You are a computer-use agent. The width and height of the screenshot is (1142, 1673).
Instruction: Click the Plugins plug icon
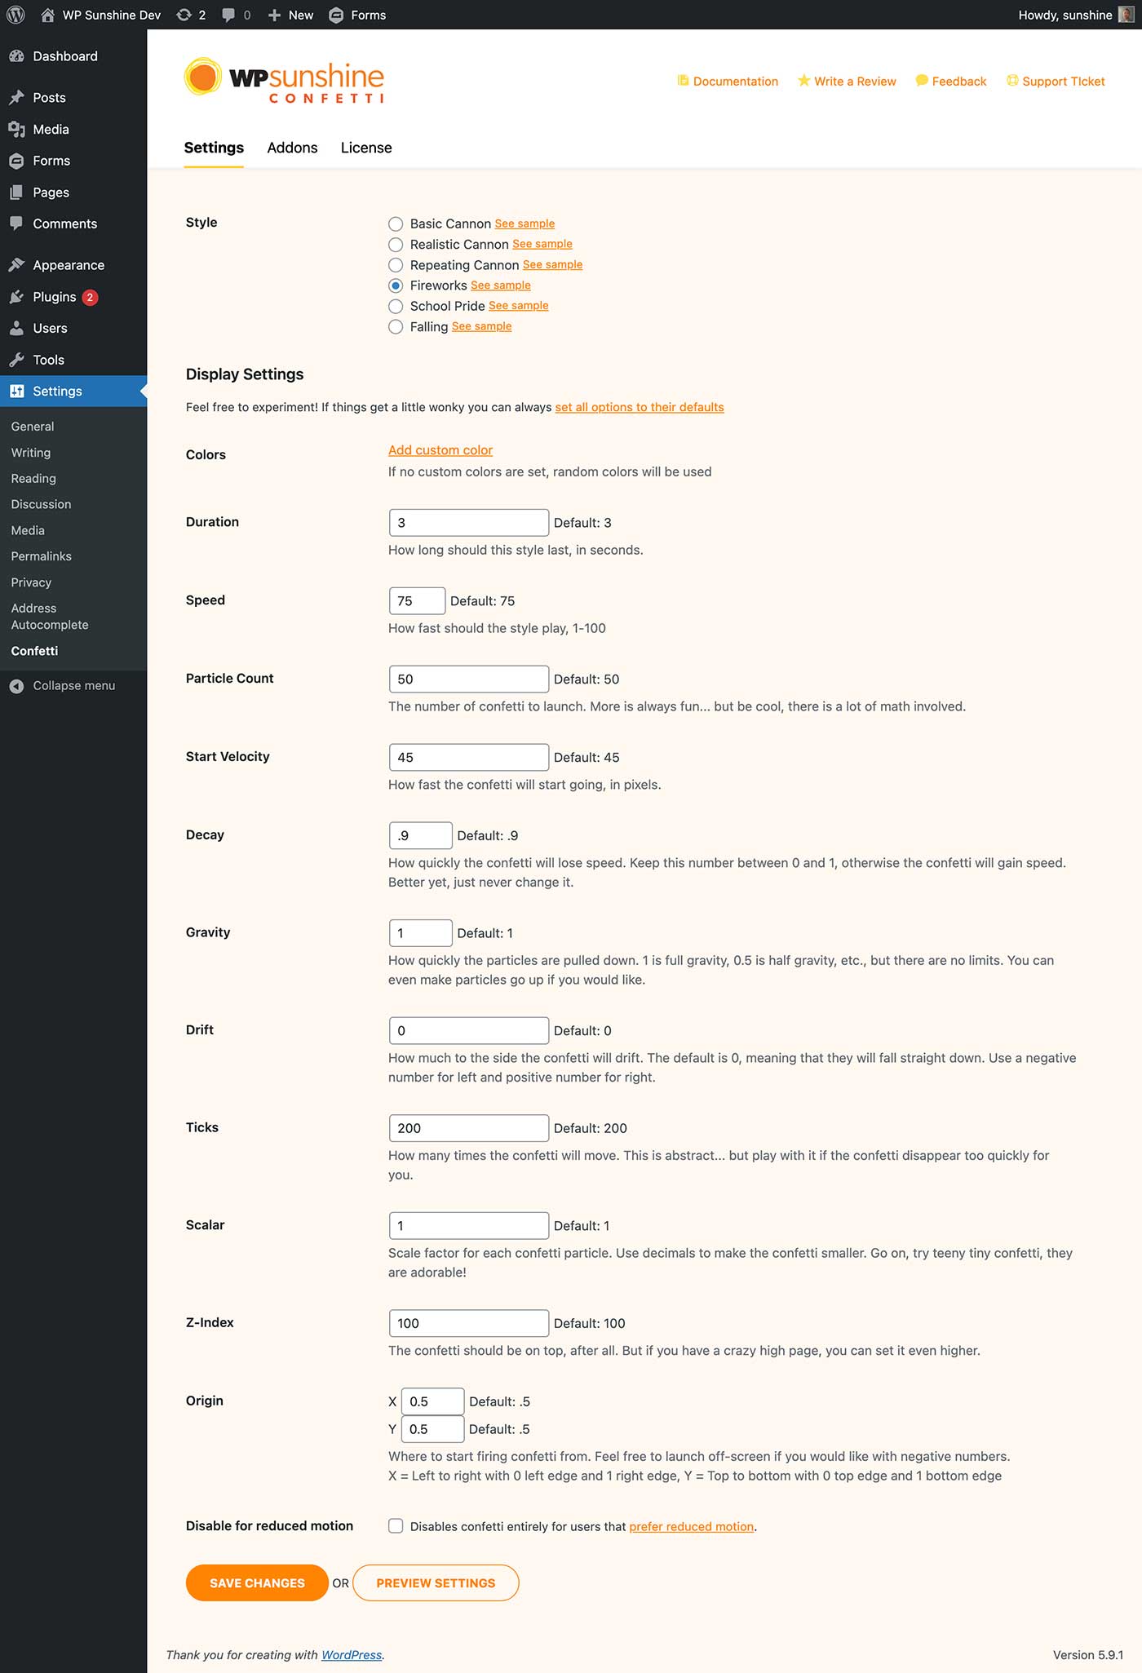[x=16, y=297]
